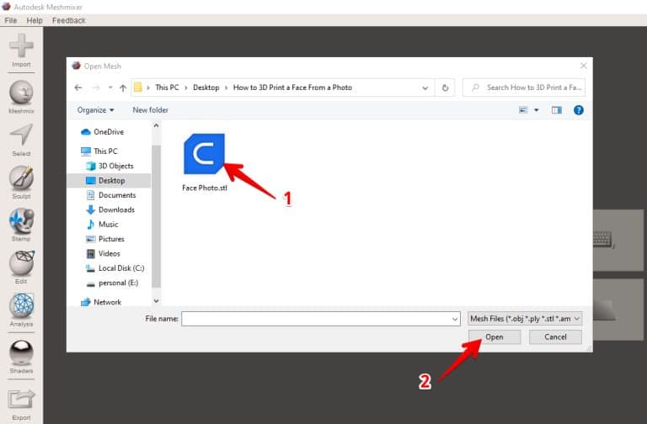Choose the Select tool in sidebar

click(21, 135)
